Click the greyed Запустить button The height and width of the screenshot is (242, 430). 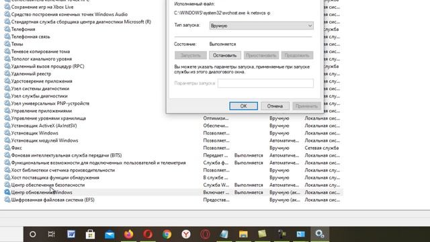191,55
